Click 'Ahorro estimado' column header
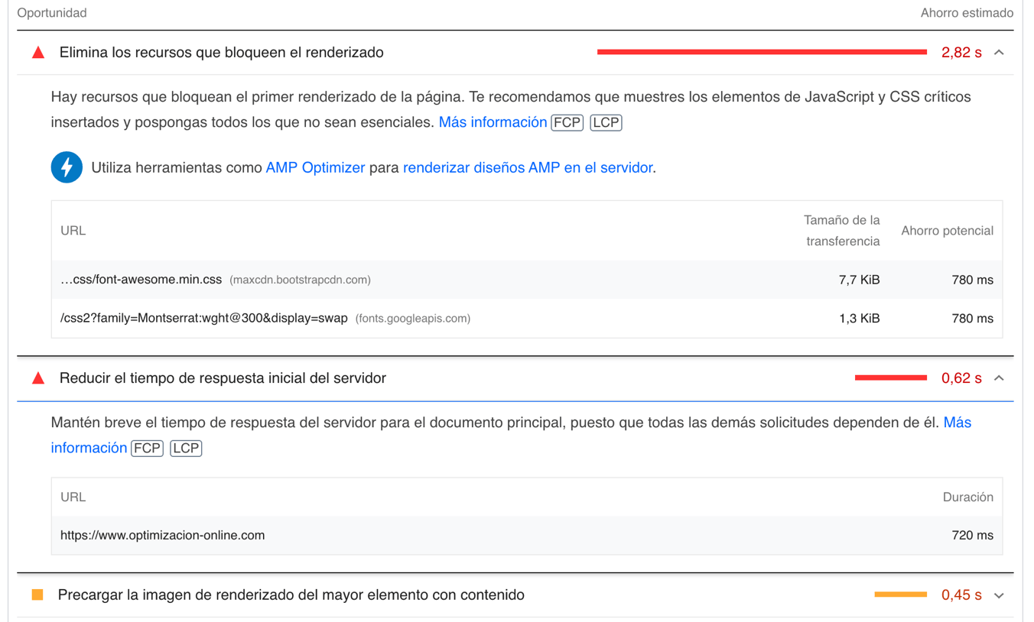The width and height of the screenshot is (1034, 622). [967, 13]
